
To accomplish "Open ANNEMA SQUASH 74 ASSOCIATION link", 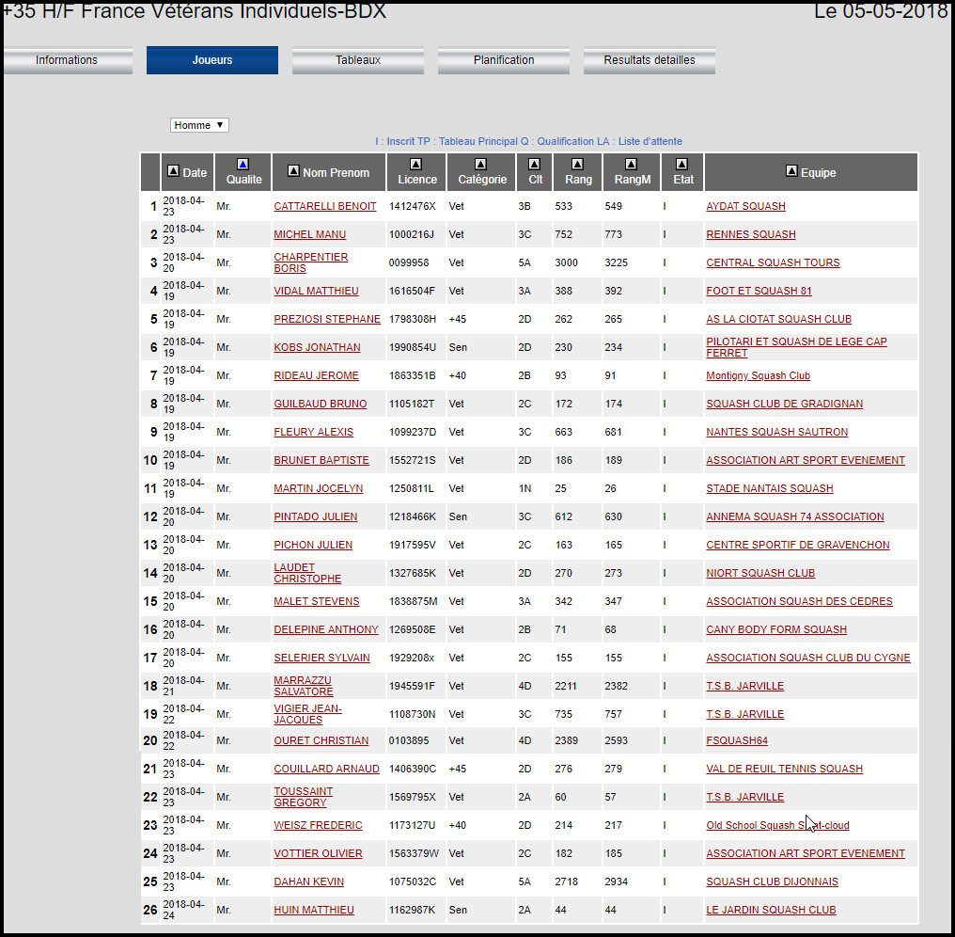I will point(795,516).
